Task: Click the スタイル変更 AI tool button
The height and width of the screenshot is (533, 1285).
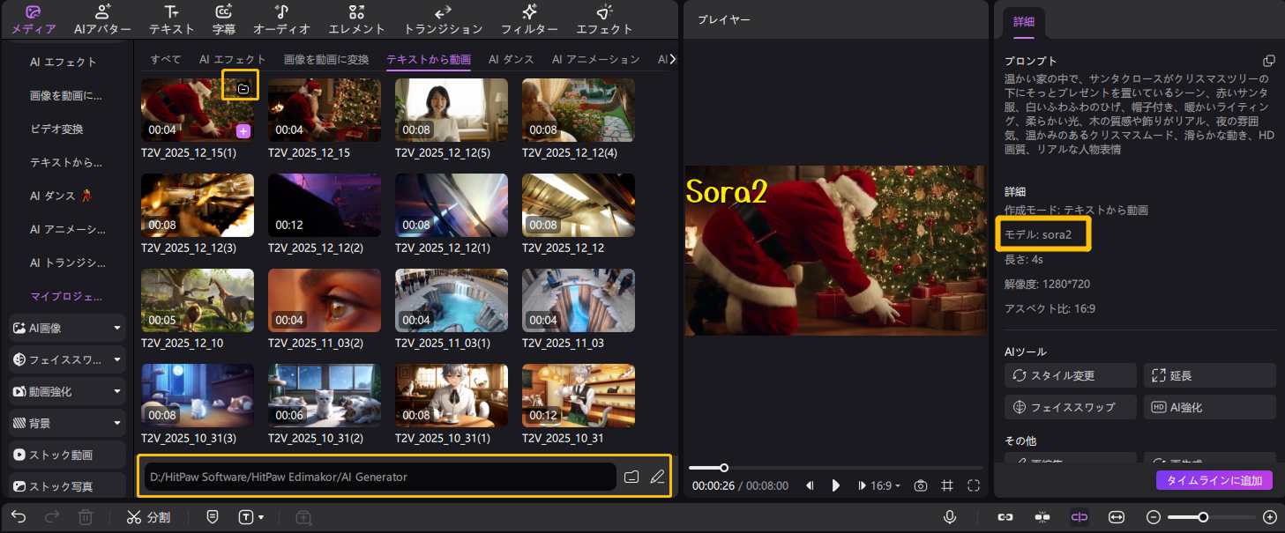Action: [1070, 375]
